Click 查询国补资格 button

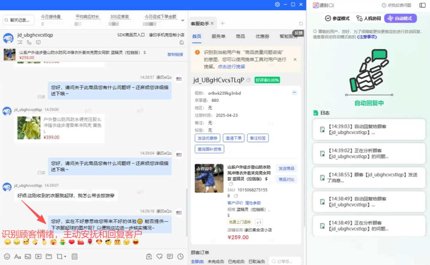pos(209,149)
